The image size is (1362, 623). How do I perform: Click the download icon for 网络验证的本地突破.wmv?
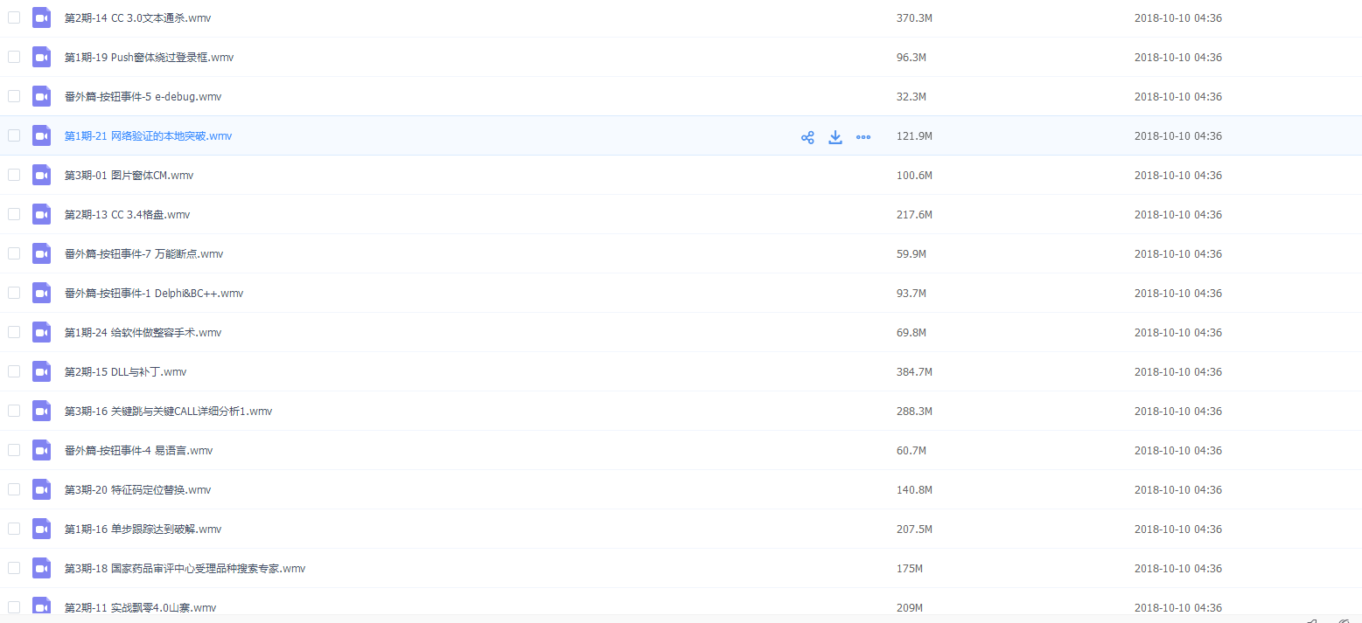coord(835,137)
